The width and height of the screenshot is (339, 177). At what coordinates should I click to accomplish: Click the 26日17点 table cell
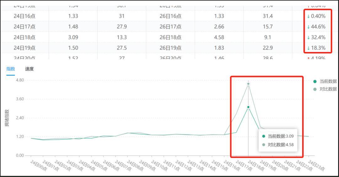tap(170, 27)
